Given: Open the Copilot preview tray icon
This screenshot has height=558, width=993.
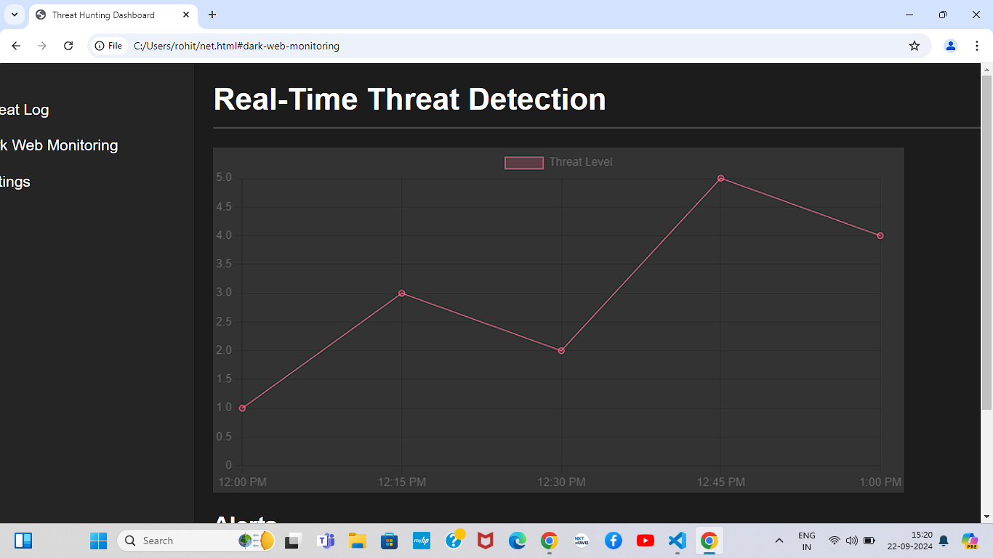Looking at the screenshot, I should point(970,541).
